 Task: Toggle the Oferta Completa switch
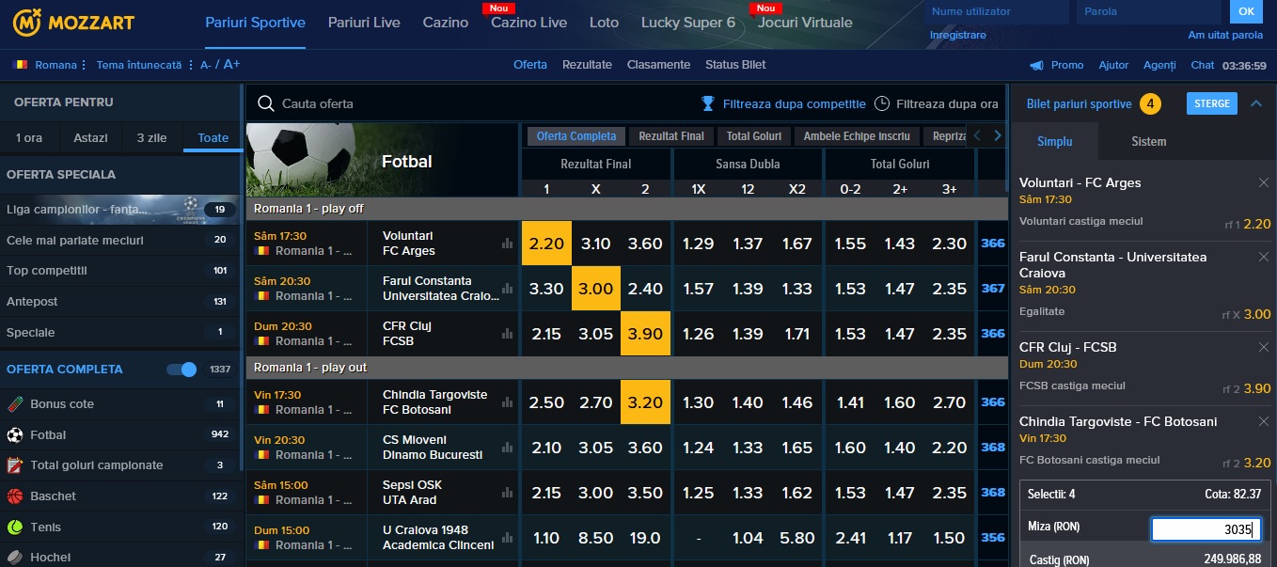181,370
